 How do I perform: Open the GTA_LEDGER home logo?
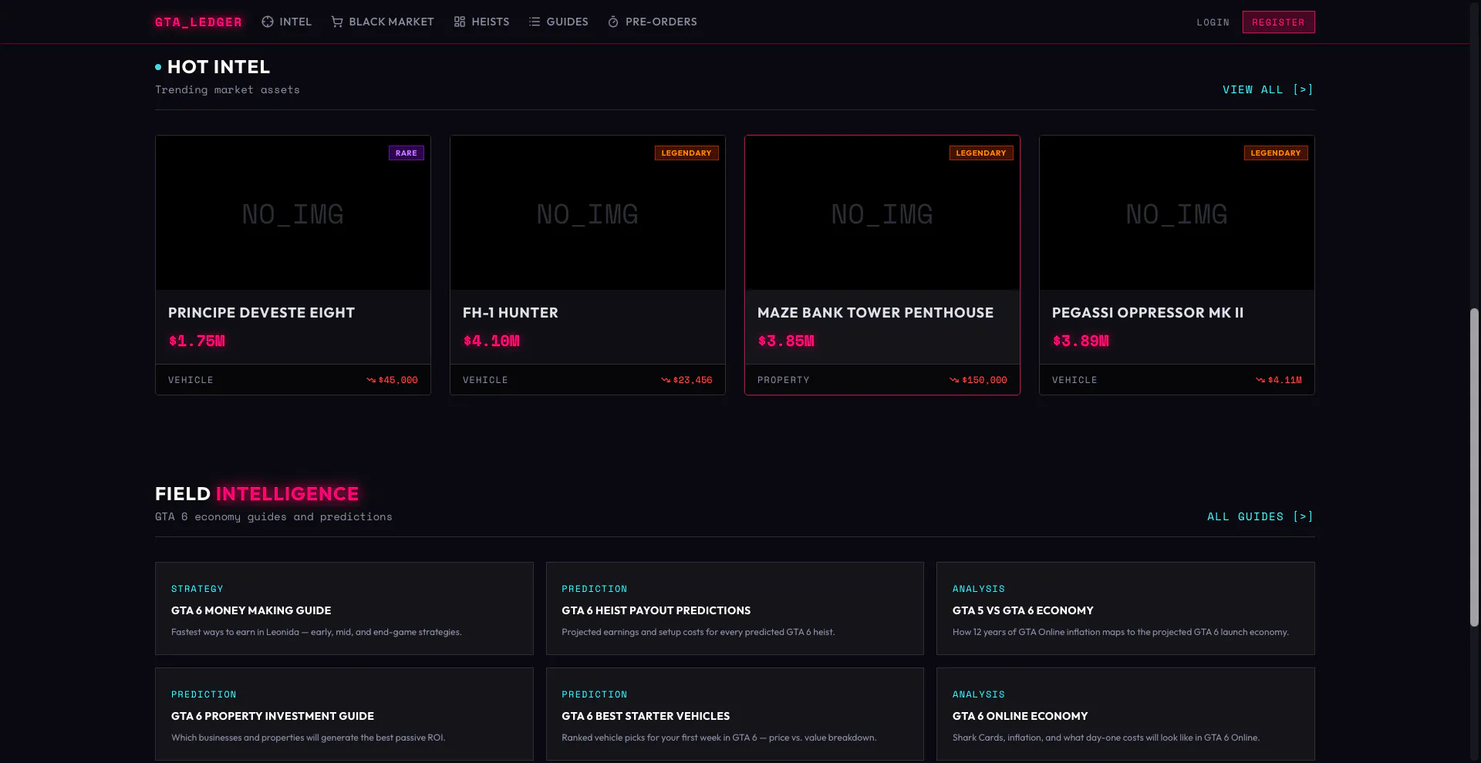click(198, 22)
